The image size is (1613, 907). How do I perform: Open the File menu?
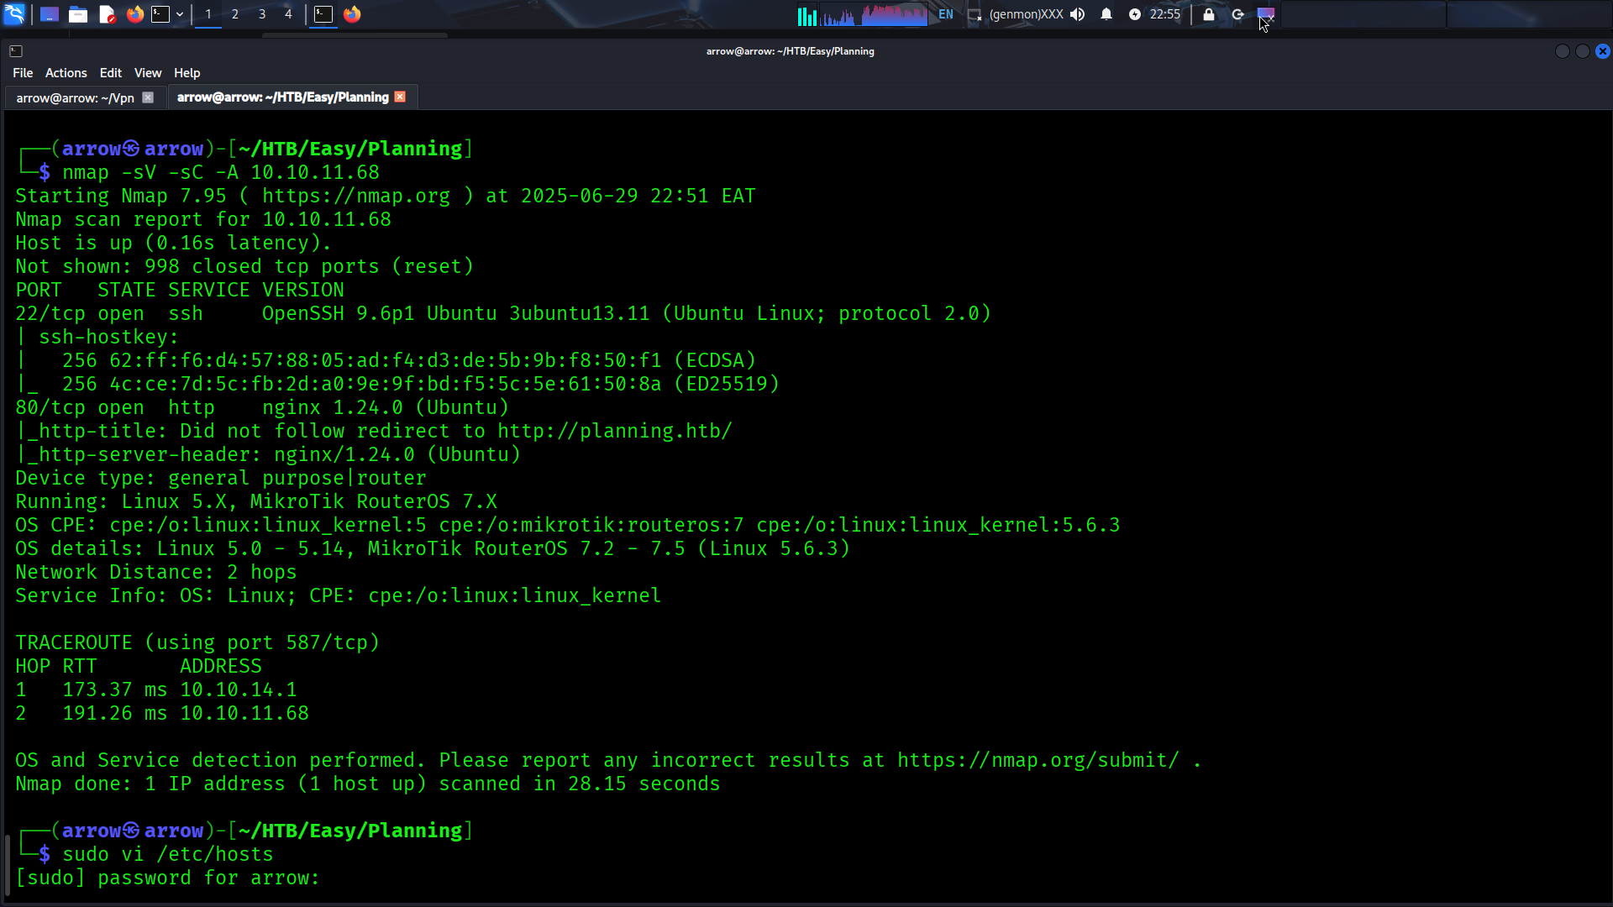[23, 73]
